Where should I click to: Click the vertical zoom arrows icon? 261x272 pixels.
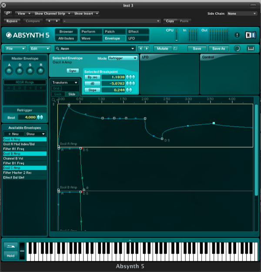click(x=54, y=104)
